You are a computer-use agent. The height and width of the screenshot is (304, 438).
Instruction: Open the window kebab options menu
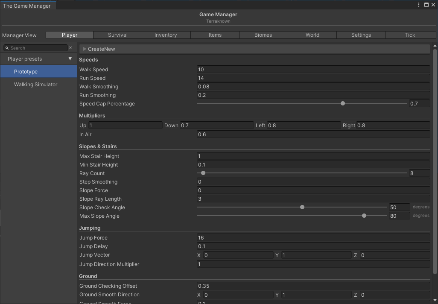[419, 5]
